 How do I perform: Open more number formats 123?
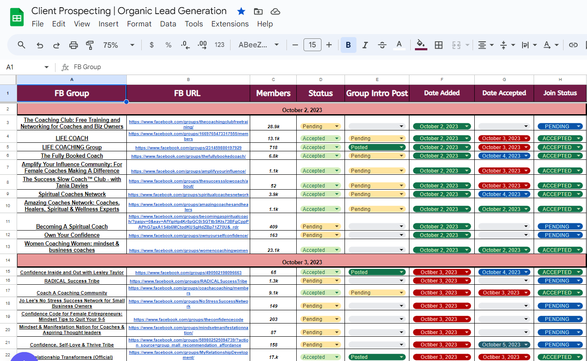click(x=219, y=45)
